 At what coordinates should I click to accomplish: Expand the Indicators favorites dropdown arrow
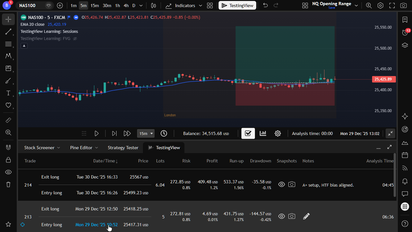(201, 5)
